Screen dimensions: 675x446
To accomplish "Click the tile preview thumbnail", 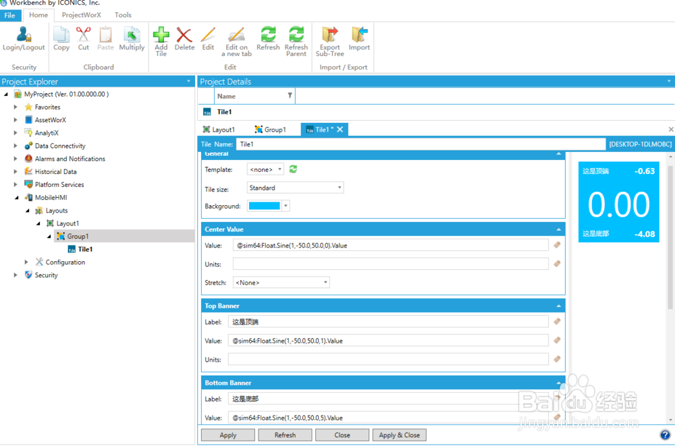I will pos(618,202).
